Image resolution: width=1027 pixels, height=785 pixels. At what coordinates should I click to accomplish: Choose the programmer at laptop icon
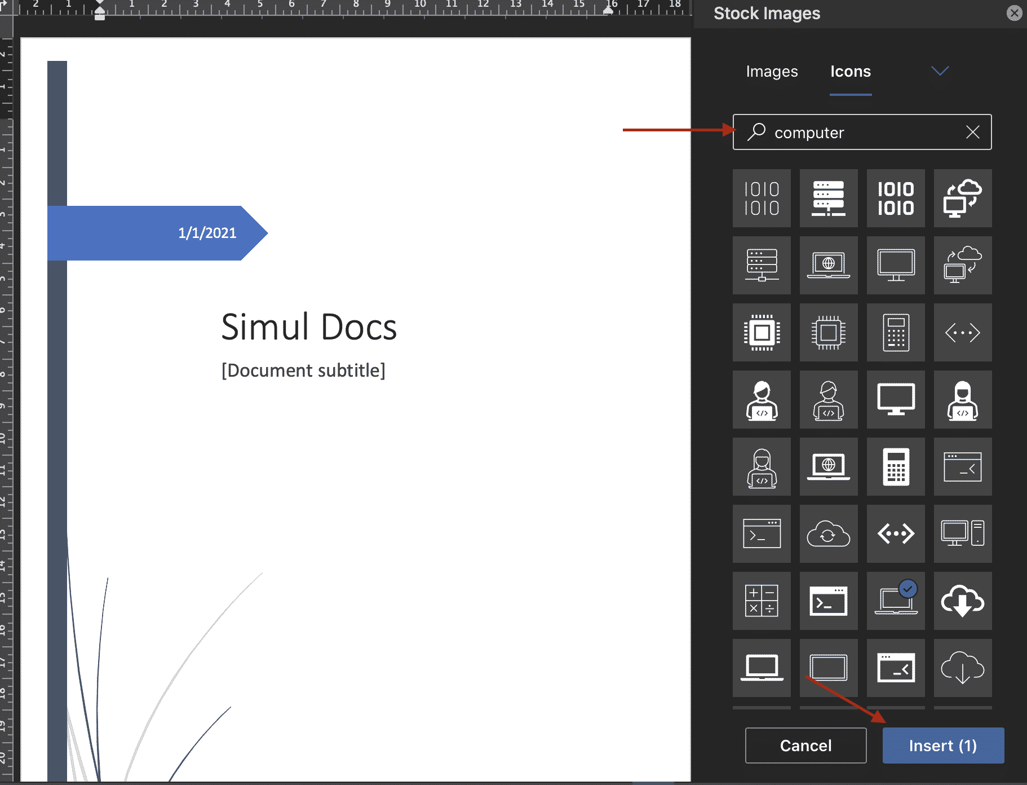pyautogui.click(x=762, y=399)
